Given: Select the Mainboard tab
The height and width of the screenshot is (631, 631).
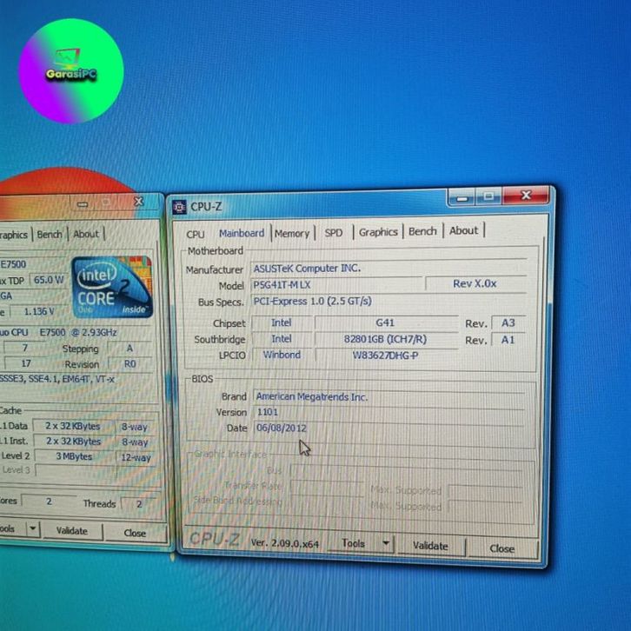Looking at the screenshot, I should [x=242, y=234].
